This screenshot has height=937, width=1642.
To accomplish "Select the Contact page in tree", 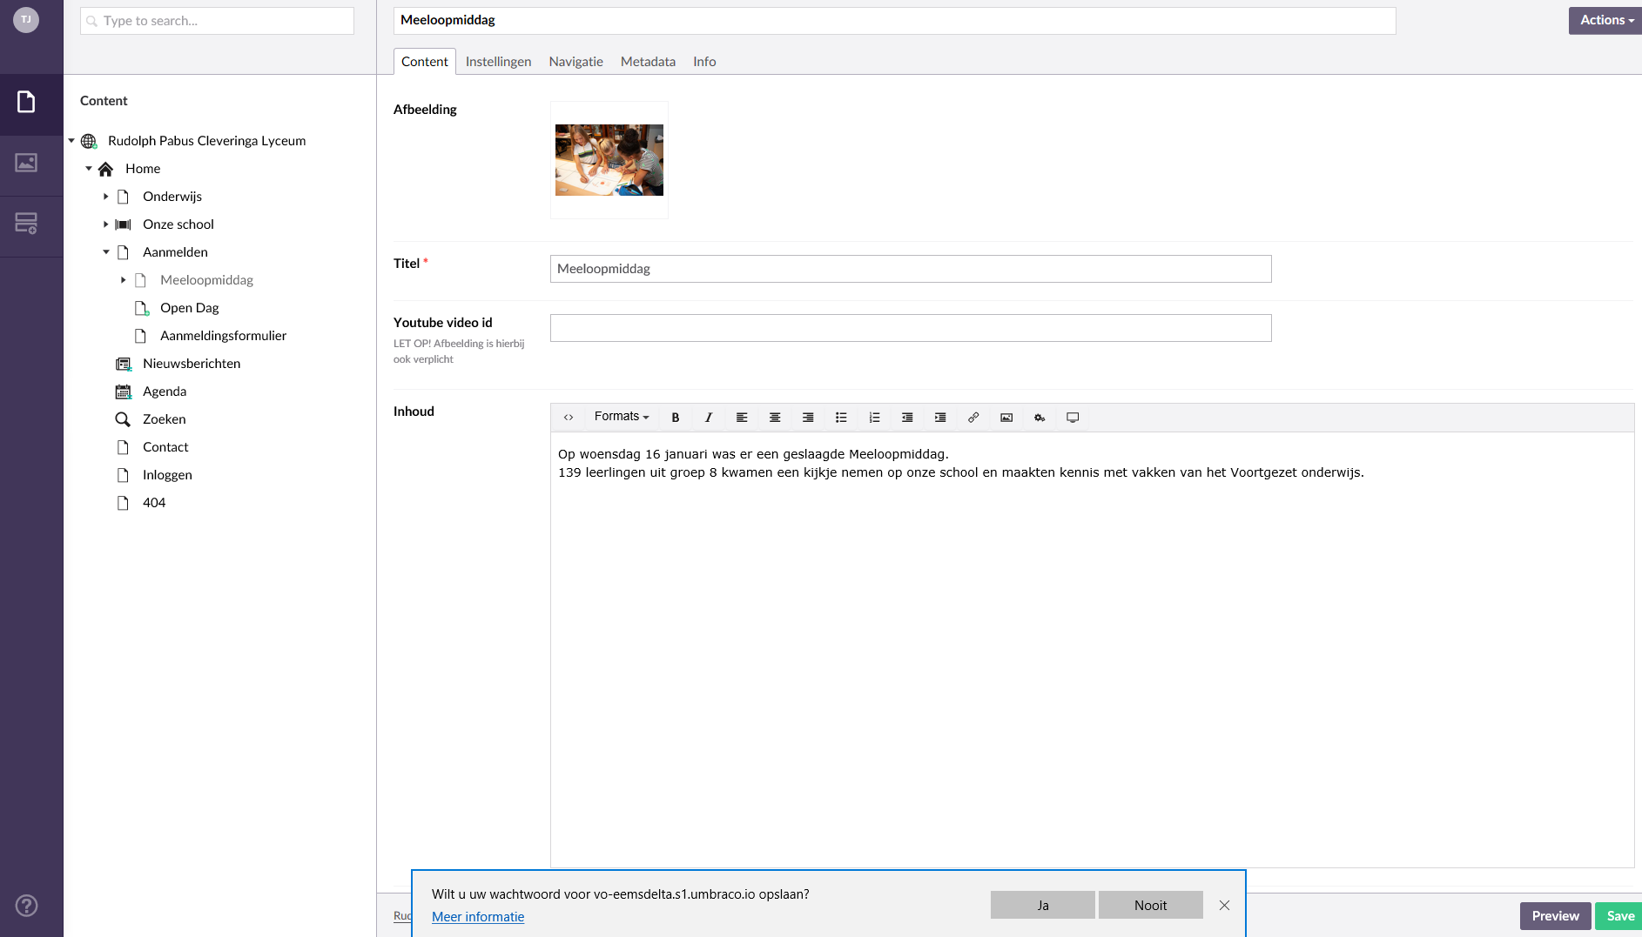I will (x=165, y=447).
